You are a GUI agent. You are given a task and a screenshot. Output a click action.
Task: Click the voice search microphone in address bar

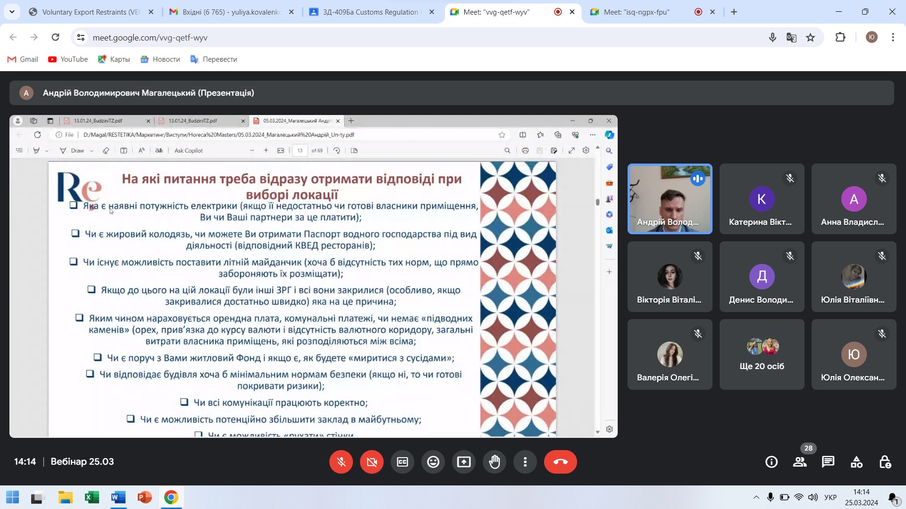772,37
